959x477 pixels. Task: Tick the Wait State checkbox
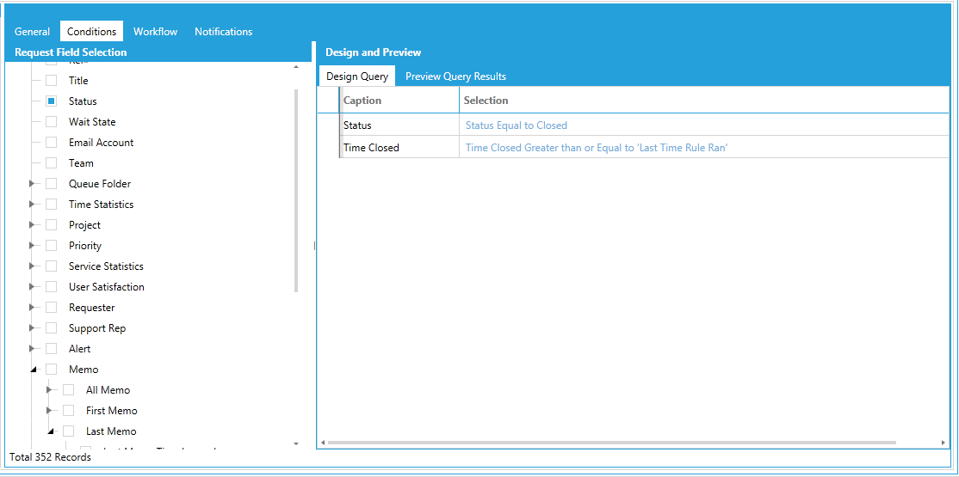point(52,122)
